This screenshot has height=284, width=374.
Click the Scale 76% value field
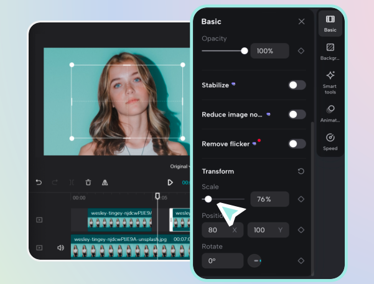pos(270,199)
